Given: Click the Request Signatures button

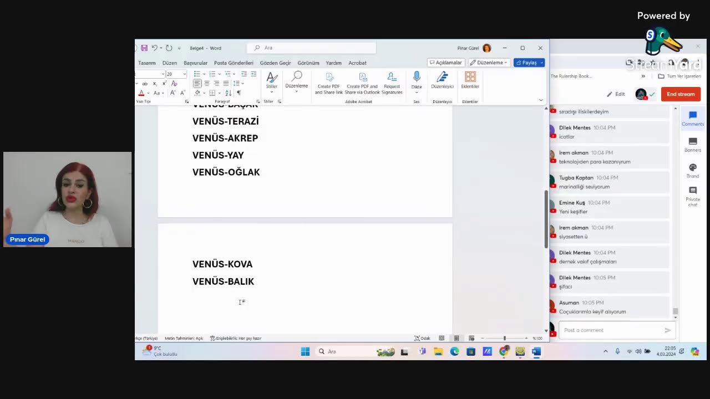Looking at the screenshot, I should [x=392, y=83].
